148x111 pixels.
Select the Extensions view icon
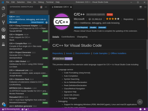(4, 37)
